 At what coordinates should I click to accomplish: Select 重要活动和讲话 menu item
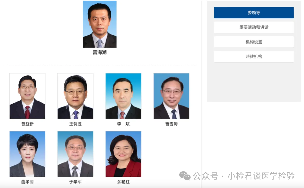point(254,27)
